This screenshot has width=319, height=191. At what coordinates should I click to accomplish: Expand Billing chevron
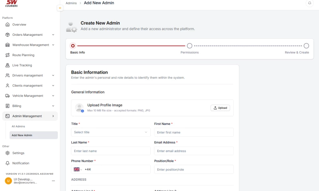(x=53, y=106)
